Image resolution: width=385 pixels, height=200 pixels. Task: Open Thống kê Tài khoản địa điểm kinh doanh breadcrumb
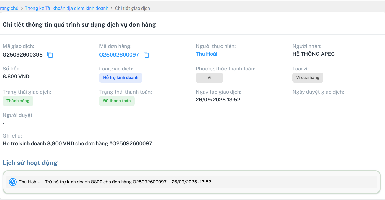click(x=67, y=8)
